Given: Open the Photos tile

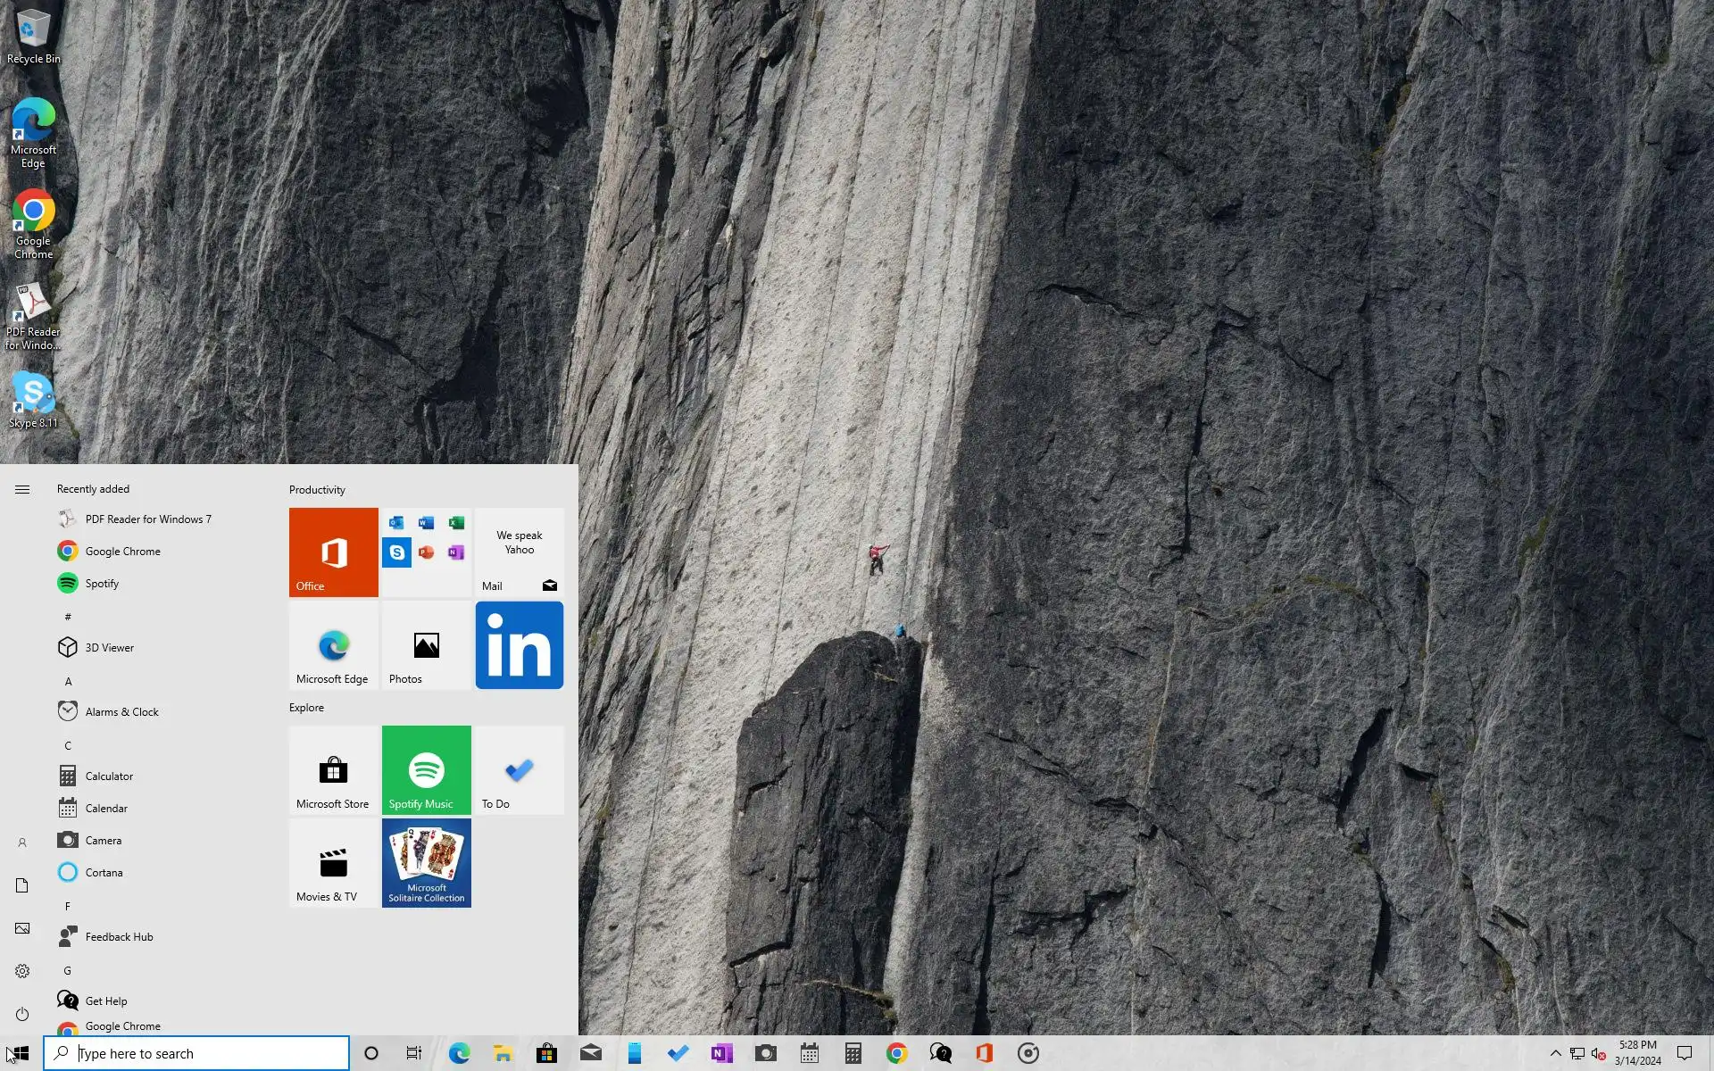Looking at the screenshot, I should pyautogui.click(x=426, y=644).
